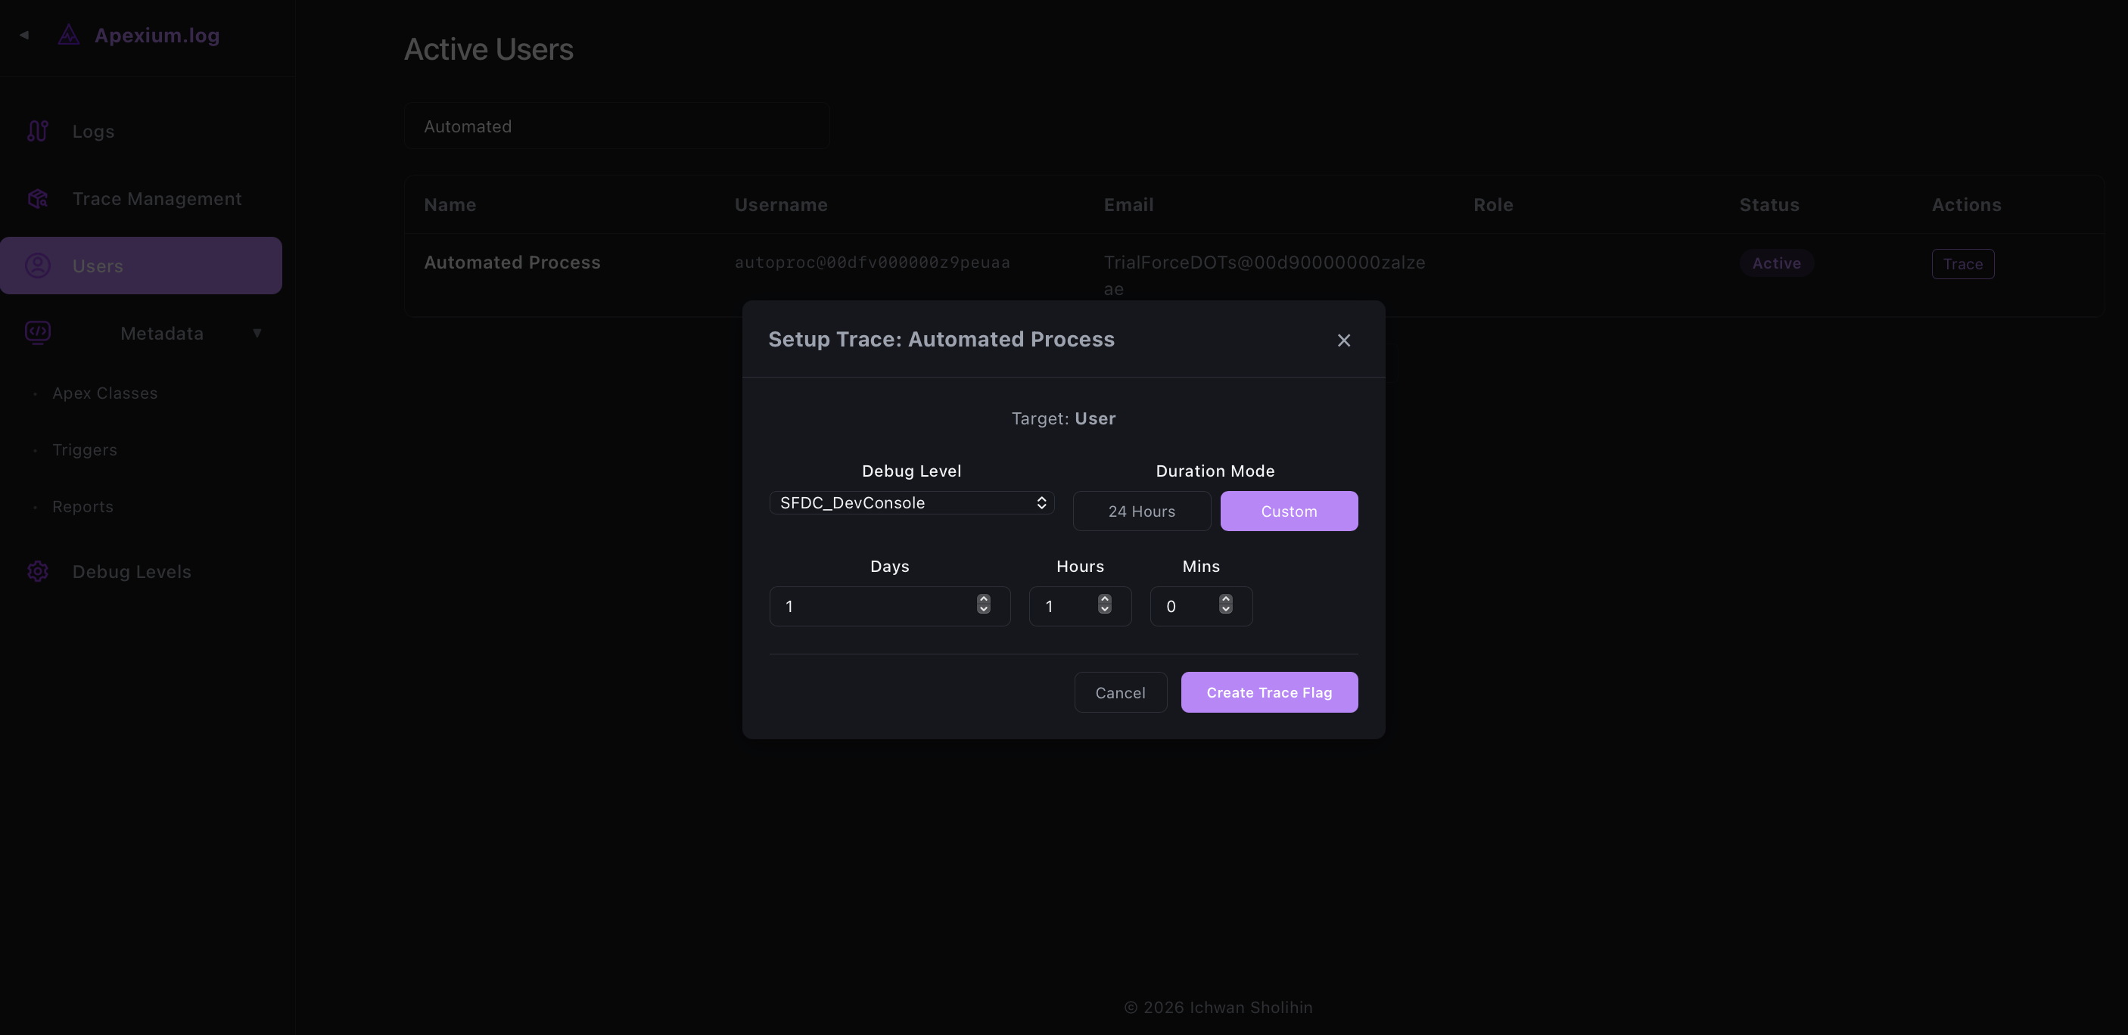
Task: Click the Days stepper arrows
Action: click(x=983, y=604)
